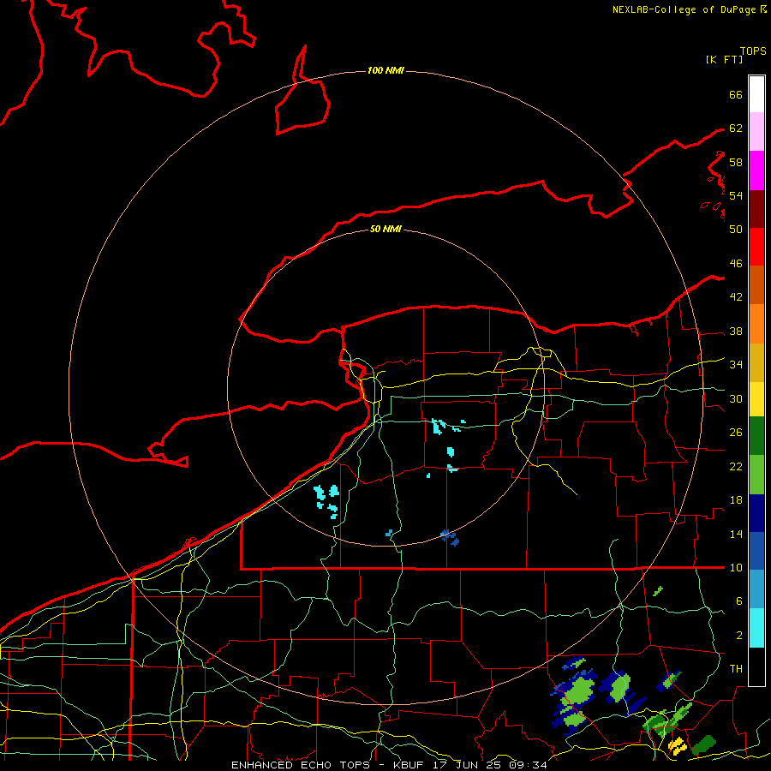Click the cyan swatch near the bottom of the tops scale
771x771 pixels.
coord(756,628)
